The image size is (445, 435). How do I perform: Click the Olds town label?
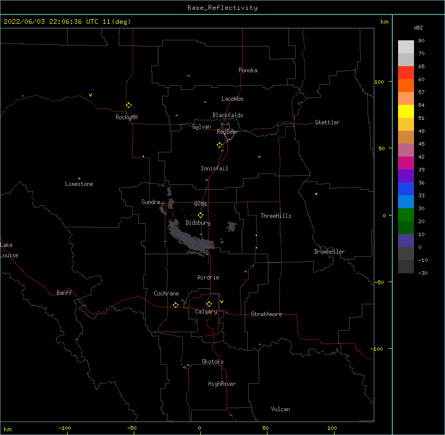200,204
